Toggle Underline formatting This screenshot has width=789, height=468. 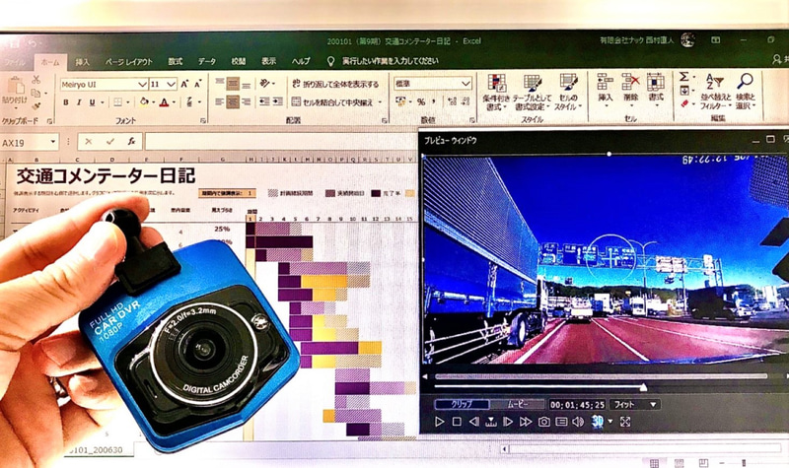[92, 102]
